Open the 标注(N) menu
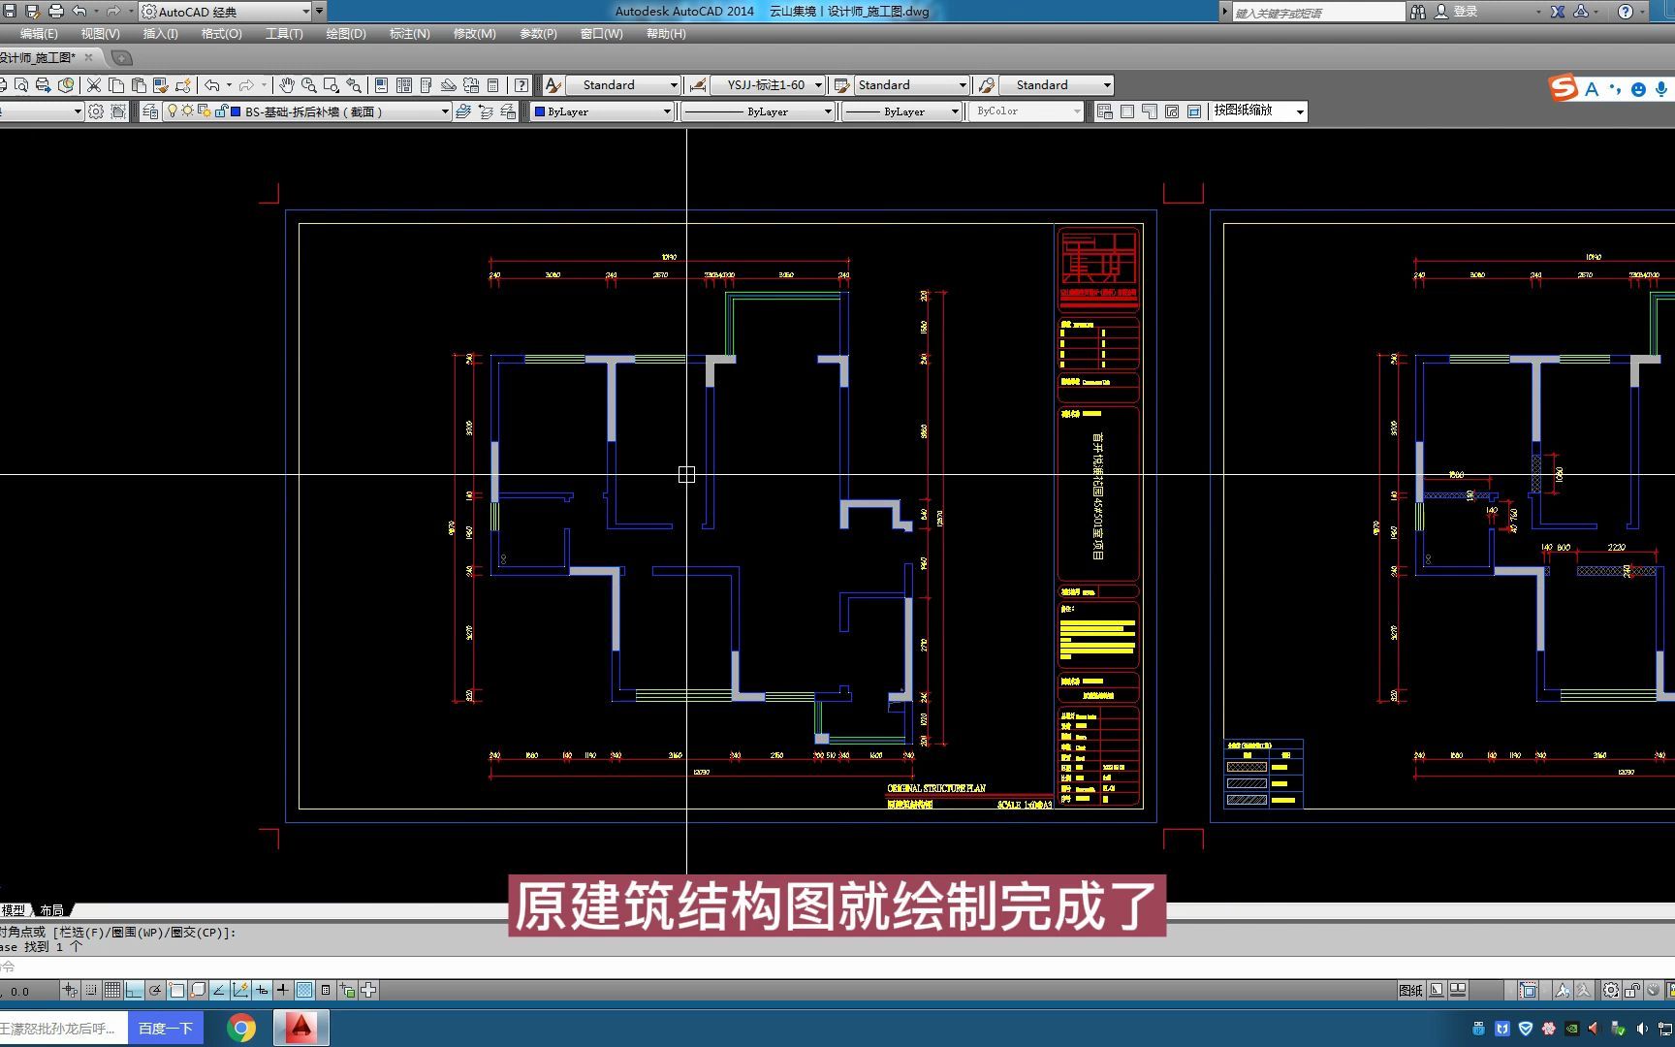 (x=409, y=34)
